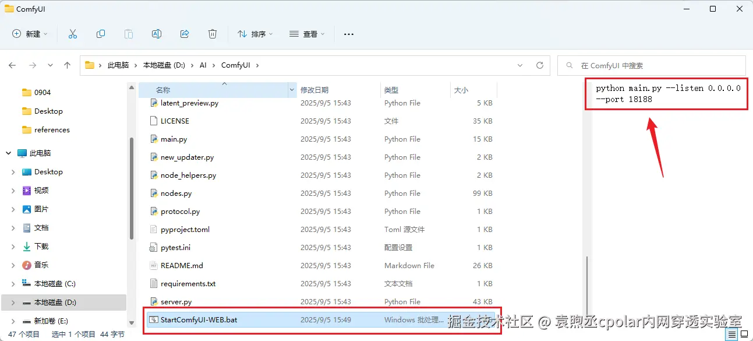Switch to details view icon in status bar
753x341 pixels.
(x=731, y=335)
